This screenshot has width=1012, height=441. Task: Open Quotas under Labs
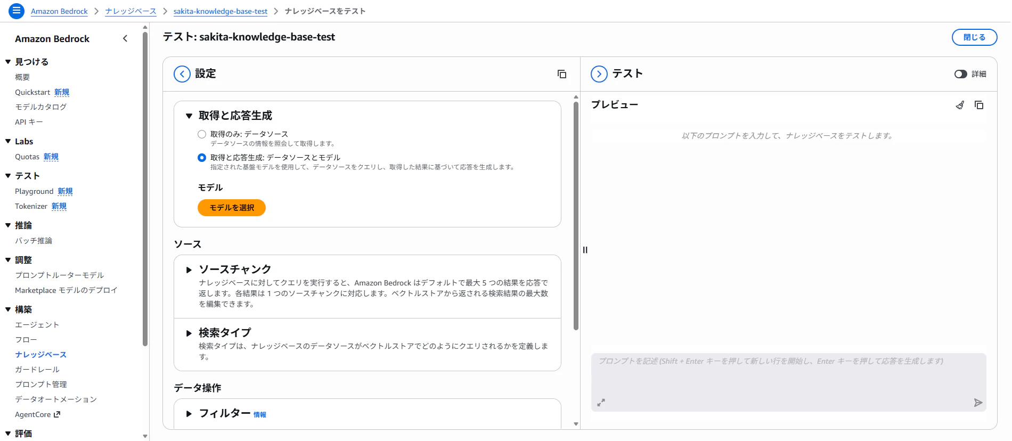27,157
